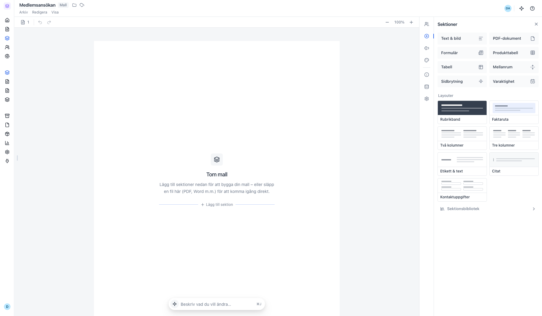Click the undo arrow in toolbar

click(x=40, y=22)
